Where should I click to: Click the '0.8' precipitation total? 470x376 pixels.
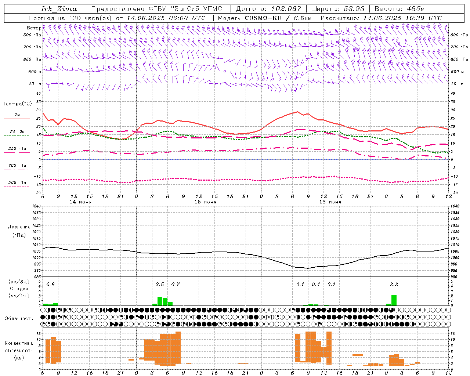point(51,285)
